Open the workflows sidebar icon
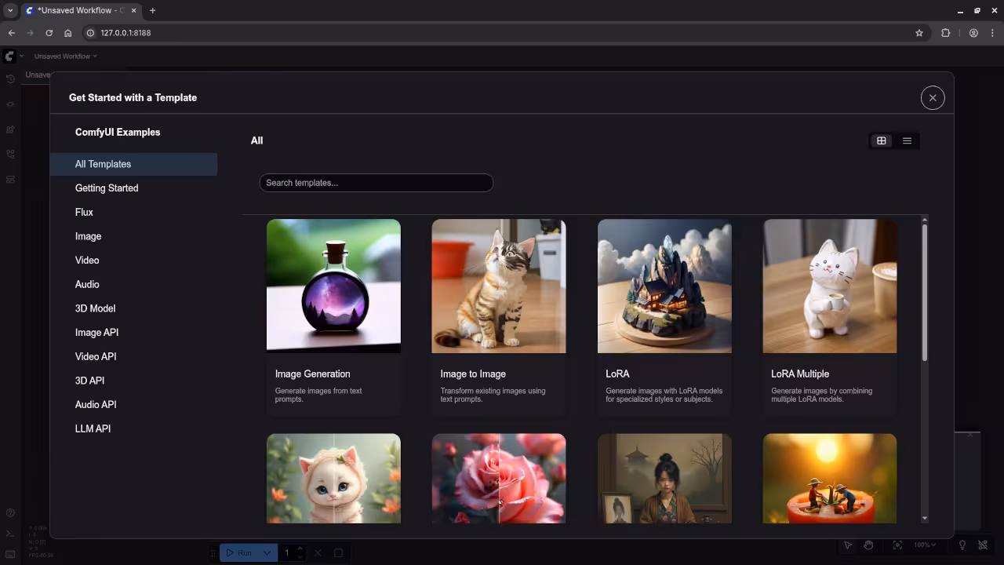Image resolution: width=1004 pixels, height=565 pixels. [10, 155]
